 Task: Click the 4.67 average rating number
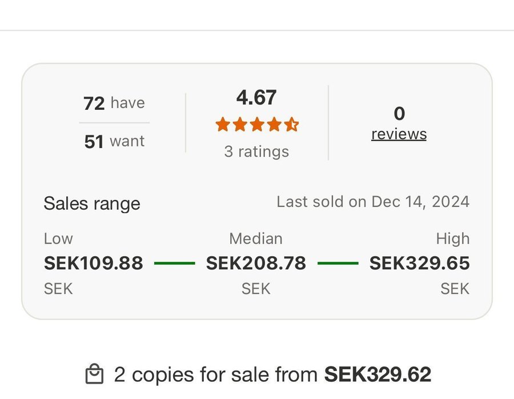pyautogui.click(x=256, y=98)
